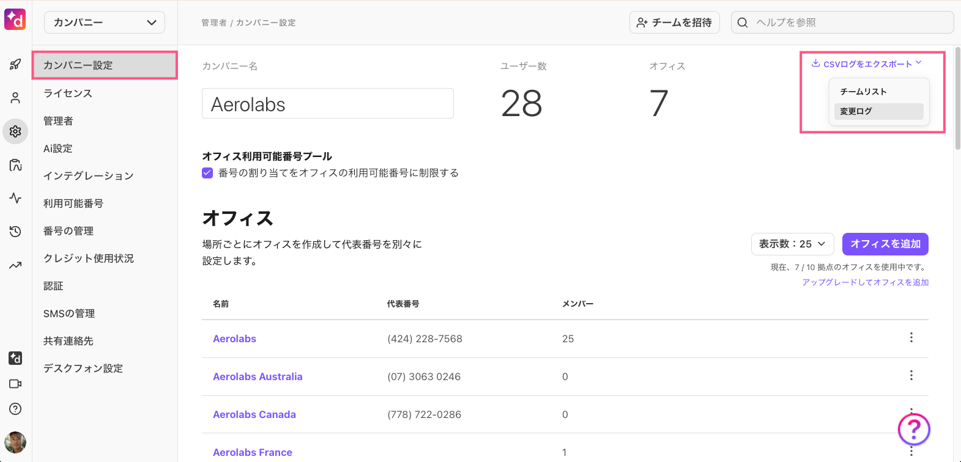Follow the アップグレードしてオフィスを追加 link
The width and height of the screenshot is (961, 462).
865,282
